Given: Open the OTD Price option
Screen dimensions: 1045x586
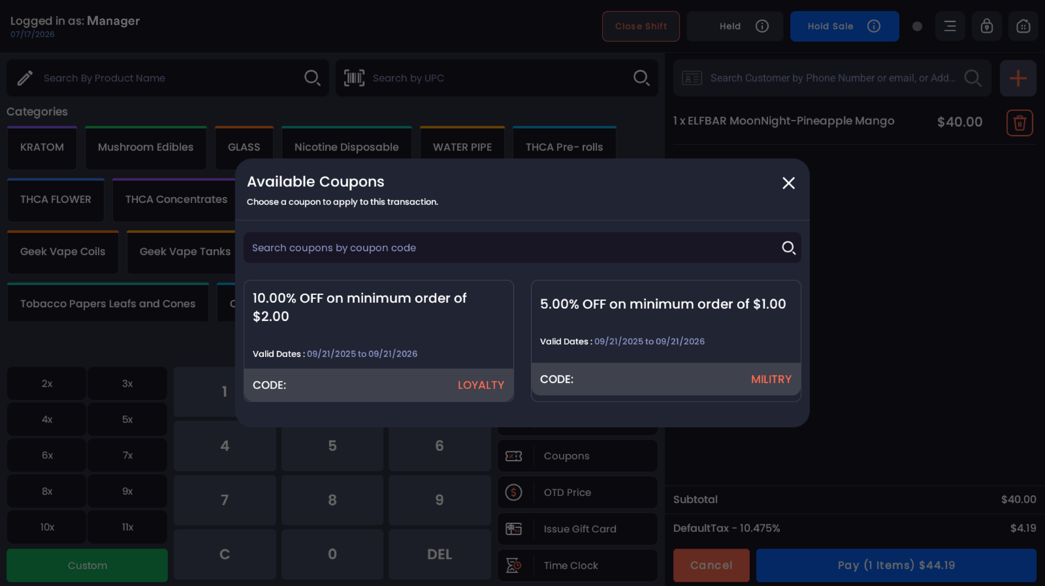Looking at the screenshot, I should pyautogui.click(x=577, y=492).
